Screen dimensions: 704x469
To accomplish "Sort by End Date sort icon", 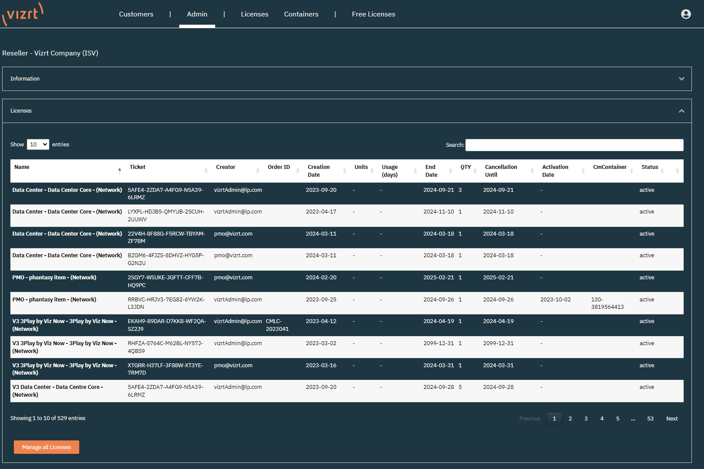I will click(x=450, y=171).
